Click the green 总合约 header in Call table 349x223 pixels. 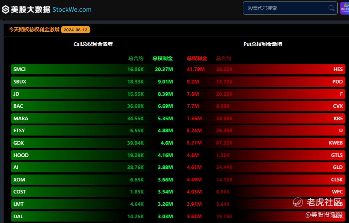(136, 58)
